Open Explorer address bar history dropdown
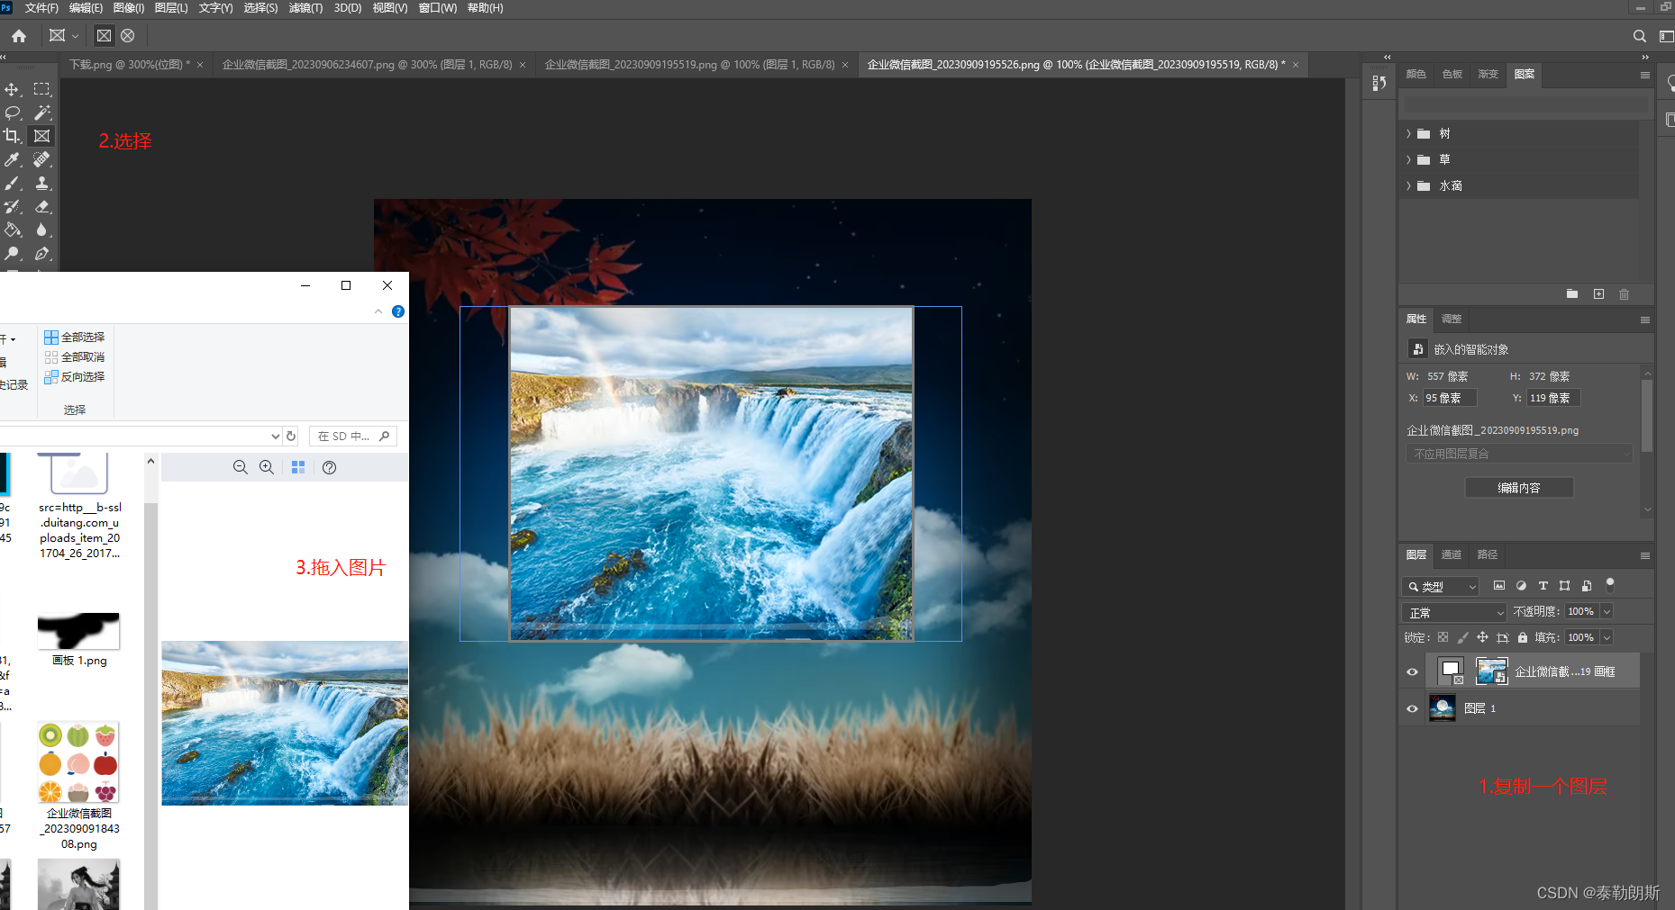This screenshot has width=1675, height=910. 275,437
